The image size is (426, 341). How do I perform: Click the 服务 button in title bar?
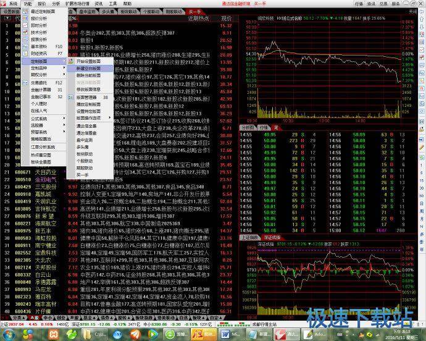pyautogui.click(x=396, y=4)
